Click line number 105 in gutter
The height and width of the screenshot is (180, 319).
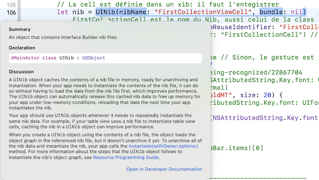[11, 5]
